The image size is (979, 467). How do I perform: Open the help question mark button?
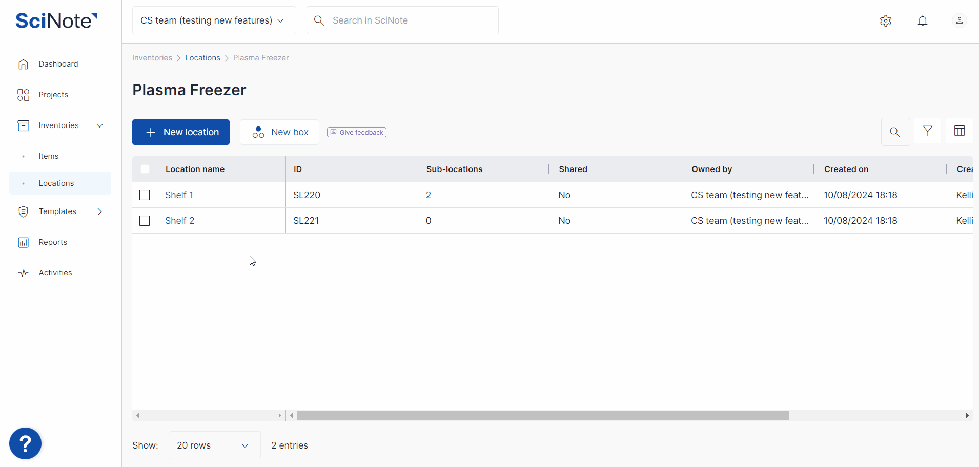(25, 443)
